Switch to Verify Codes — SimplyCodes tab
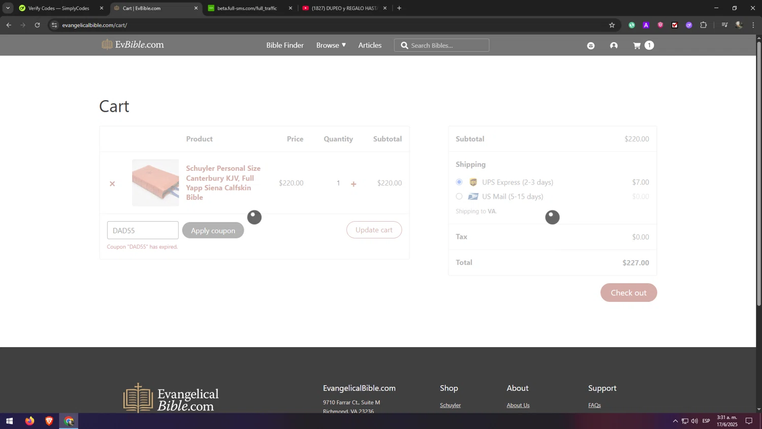The width and height of the screenshot is (762, 429). (58, 8)
